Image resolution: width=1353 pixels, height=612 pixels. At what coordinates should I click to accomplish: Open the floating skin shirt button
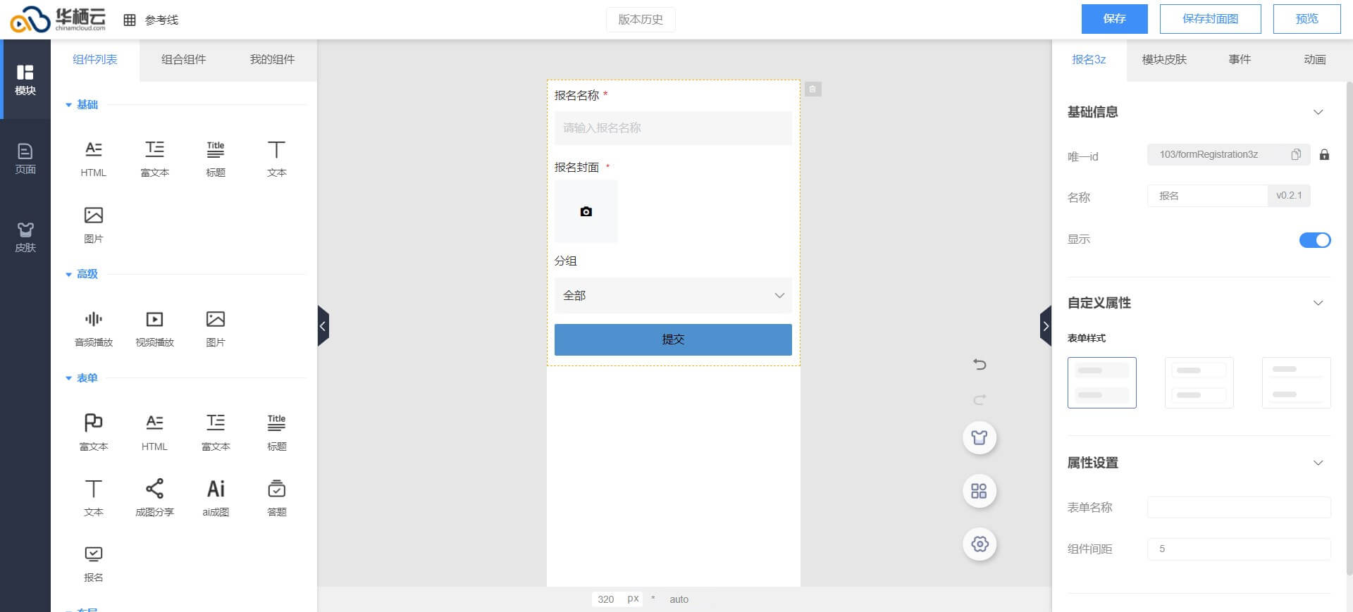[x=980, y=437]
